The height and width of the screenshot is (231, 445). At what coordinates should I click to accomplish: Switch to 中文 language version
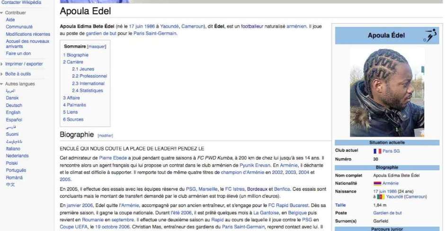tap(10, 185)
